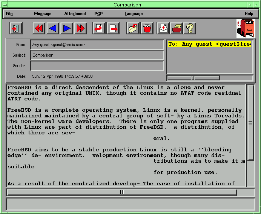Click the message body horizontal scrollbar
This screenshot has width=261, height=214.
pyautogui.click(x=122, y=192)
